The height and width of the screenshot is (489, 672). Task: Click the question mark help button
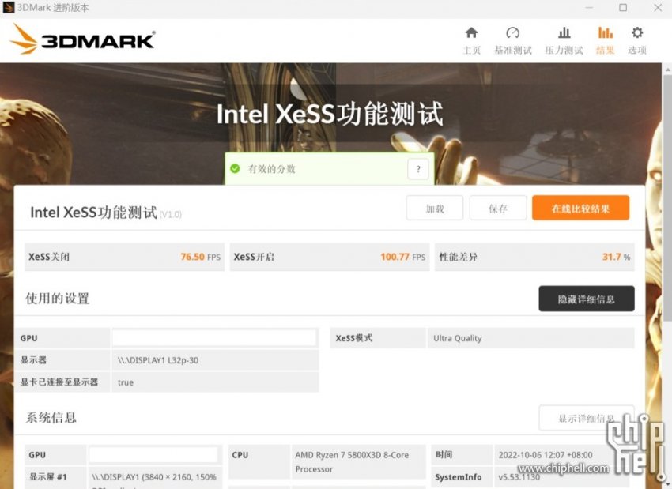tap(418, 169)
